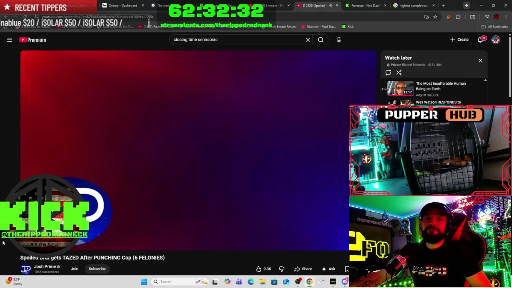Open the Chrome extensions puzzle icon

(458, 17)
